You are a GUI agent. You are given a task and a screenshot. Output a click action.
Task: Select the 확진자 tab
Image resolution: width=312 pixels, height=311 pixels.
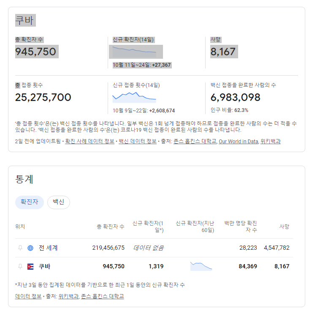29,202
